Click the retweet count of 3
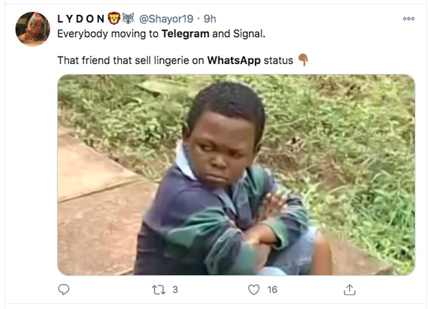Image resolution: width=431 pixels, height=309 pixels. [175, 289]
